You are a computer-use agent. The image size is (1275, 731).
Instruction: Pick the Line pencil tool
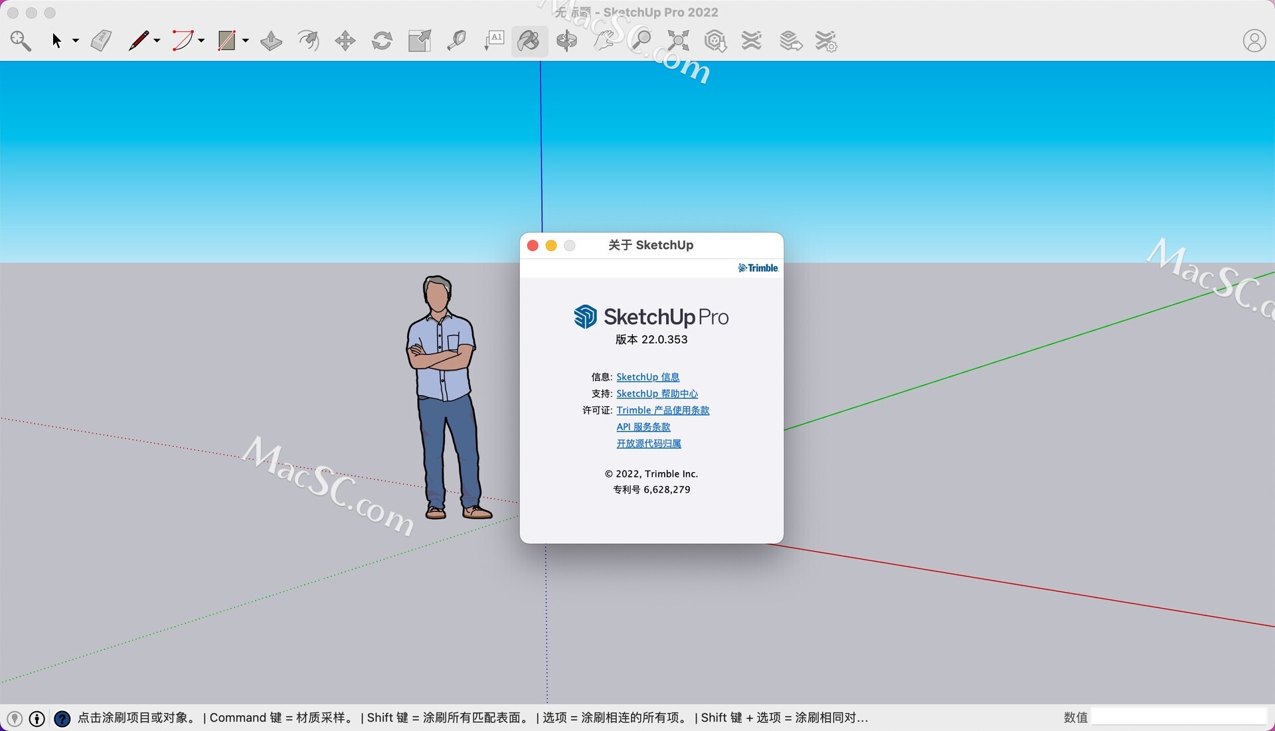pos(138,41)
